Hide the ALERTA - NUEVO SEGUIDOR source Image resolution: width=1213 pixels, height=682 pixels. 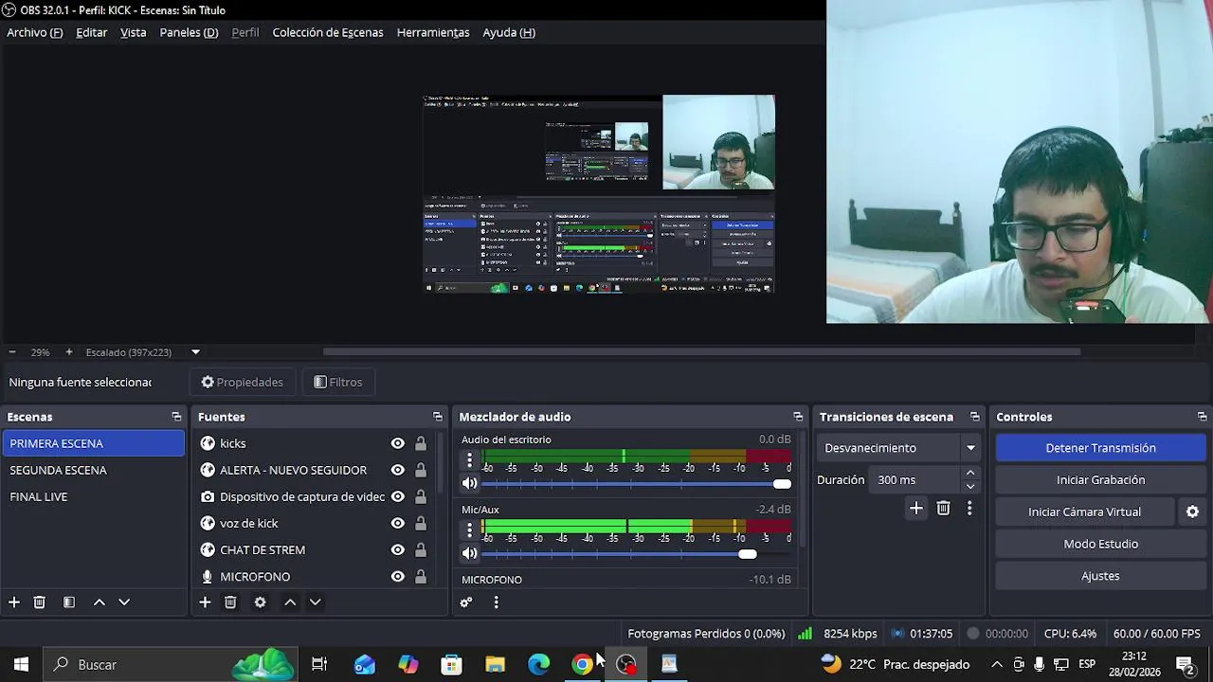tap(398, 470)
